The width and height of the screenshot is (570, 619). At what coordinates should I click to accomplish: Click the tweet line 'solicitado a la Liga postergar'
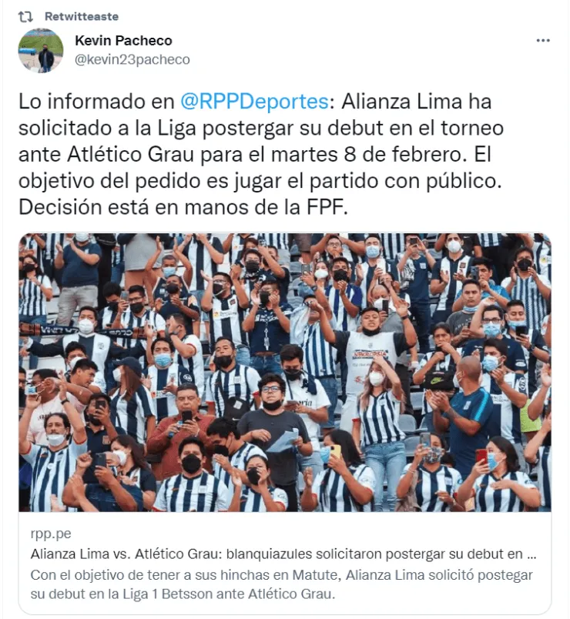pyautogui.click(x=260, y=128)
